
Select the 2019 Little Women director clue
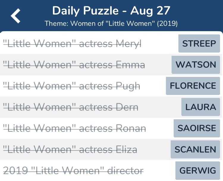[73, 171]
